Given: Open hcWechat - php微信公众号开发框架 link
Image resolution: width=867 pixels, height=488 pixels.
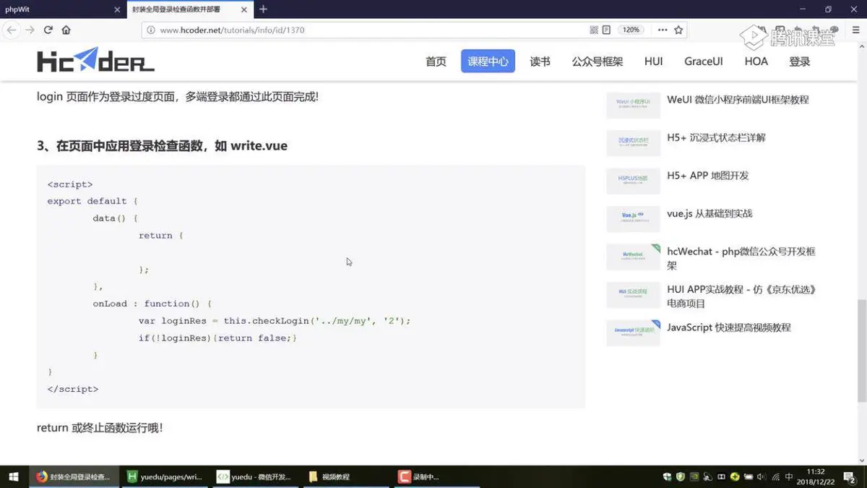Looking at the screenshot, I should click(x=741, y=258).
